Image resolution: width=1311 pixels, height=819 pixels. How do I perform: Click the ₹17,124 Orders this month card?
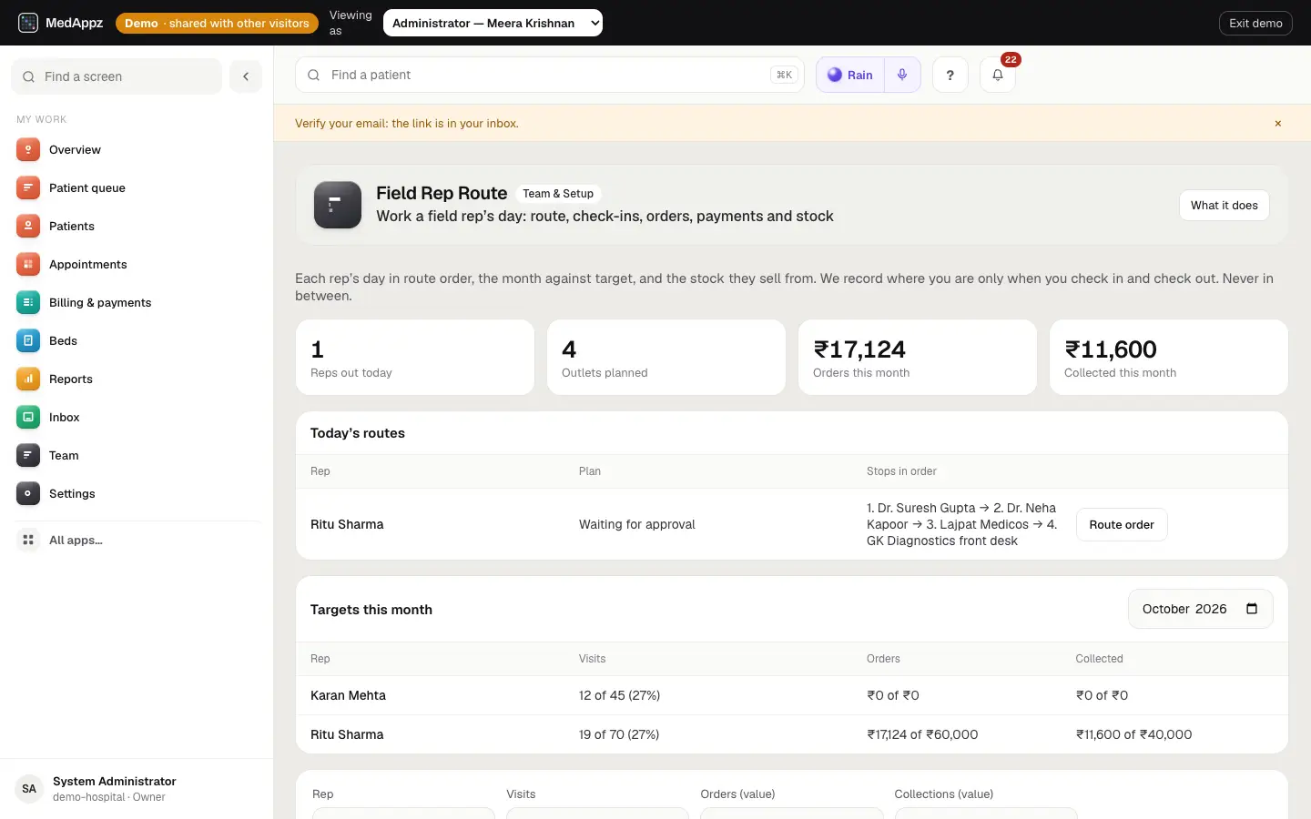[918, 357]
